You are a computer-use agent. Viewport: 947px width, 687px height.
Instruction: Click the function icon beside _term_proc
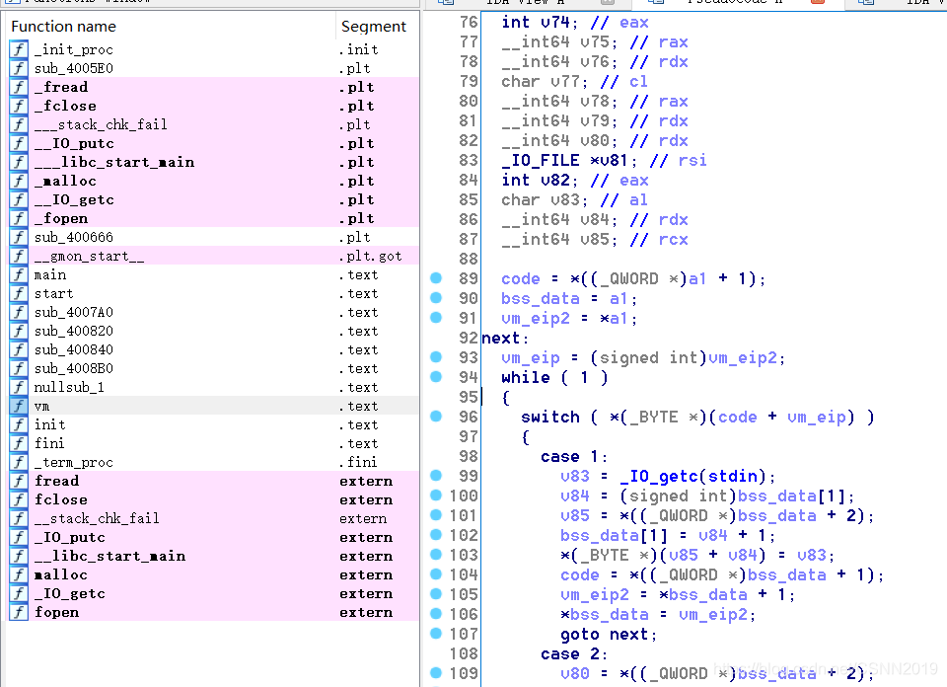tap(19, 462)
